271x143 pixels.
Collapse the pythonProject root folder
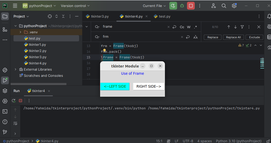click(15, 26)
